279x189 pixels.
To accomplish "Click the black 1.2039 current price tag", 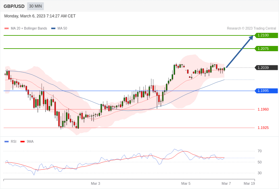I will pos(266,68).
